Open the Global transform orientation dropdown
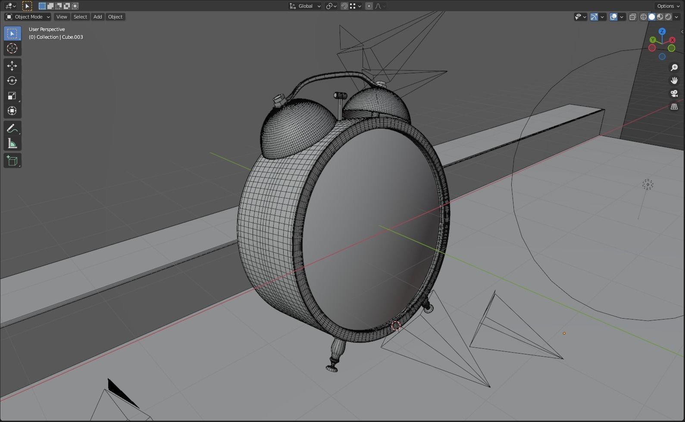Screen dimensions: 685x422 (305, 6)
